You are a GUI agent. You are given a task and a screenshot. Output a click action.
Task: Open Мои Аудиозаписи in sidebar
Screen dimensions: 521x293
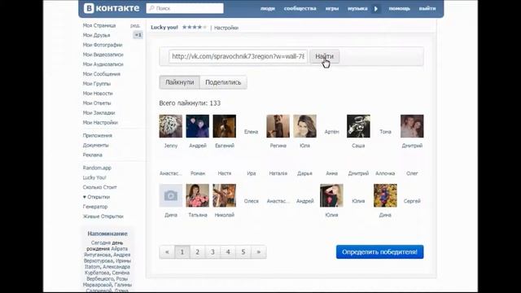tap(103, 64)
